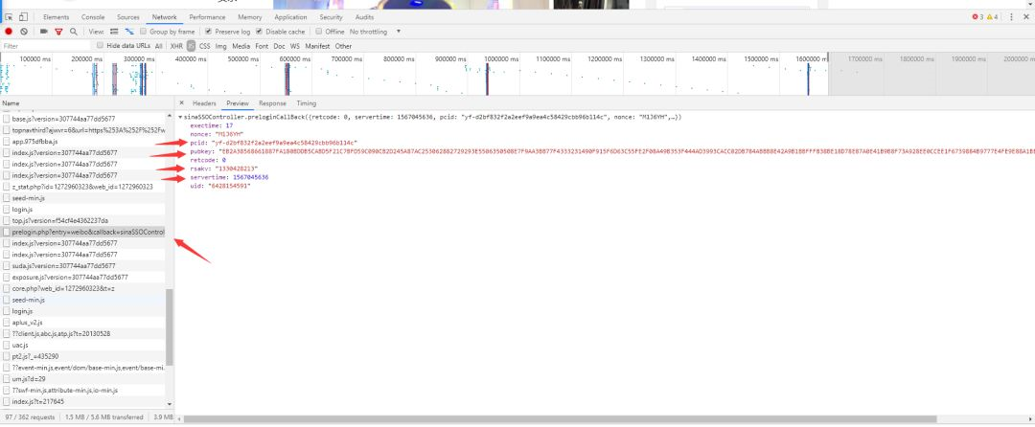Image resolution: width=1035 pixels, height=427 pixels.
Task: Select the aplus_v2.js request
Action: click(x=83, y=323)
